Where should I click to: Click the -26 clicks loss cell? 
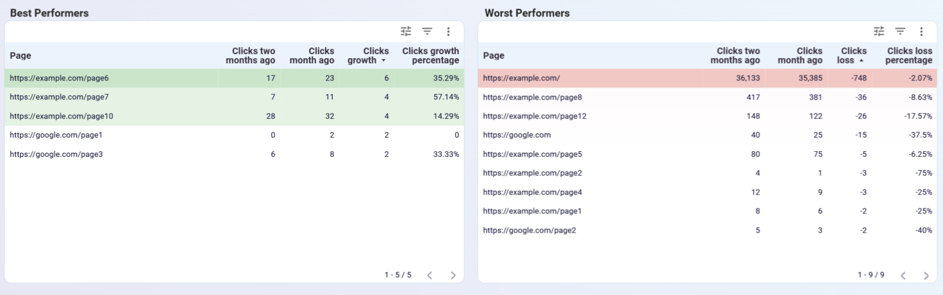click(861, 116)
